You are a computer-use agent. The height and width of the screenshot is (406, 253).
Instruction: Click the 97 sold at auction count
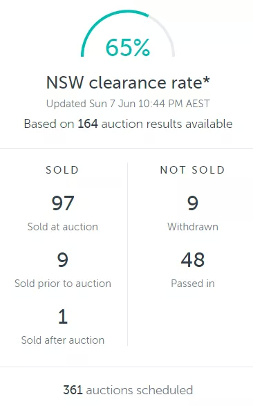(x=63, y=203)
